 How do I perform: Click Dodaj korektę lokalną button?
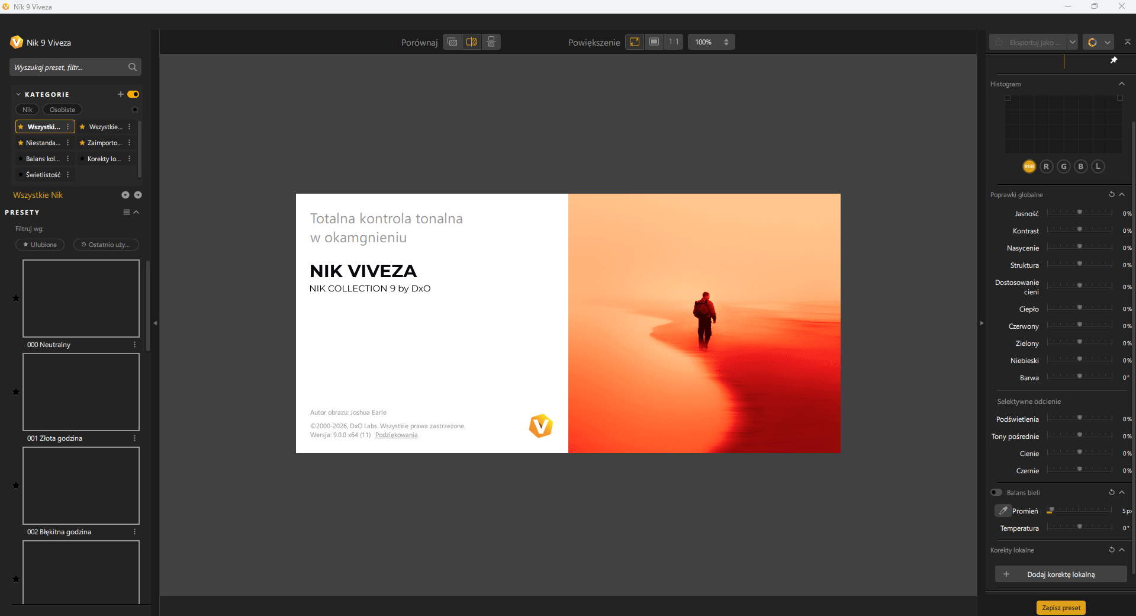pyautogui.click(x=1061, y=574)
